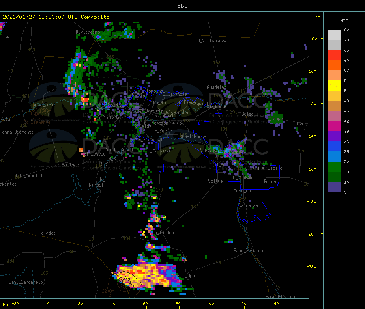The width and height of the screenshot is (365, 309).
Task: Click the Nihuil map label
Action: (x=96, y=185)
